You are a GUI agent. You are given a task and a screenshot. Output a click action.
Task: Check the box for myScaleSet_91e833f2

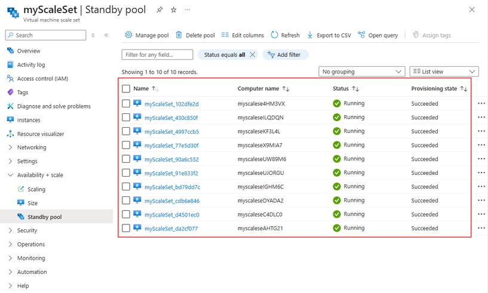(126, 172)
